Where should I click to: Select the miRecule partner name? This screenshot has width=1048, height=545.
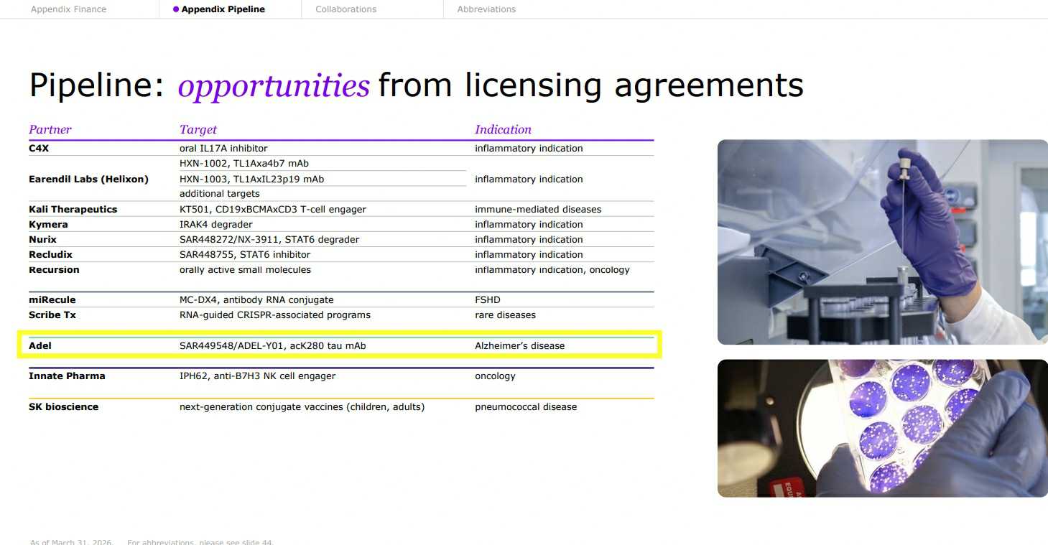click(52, 299)
